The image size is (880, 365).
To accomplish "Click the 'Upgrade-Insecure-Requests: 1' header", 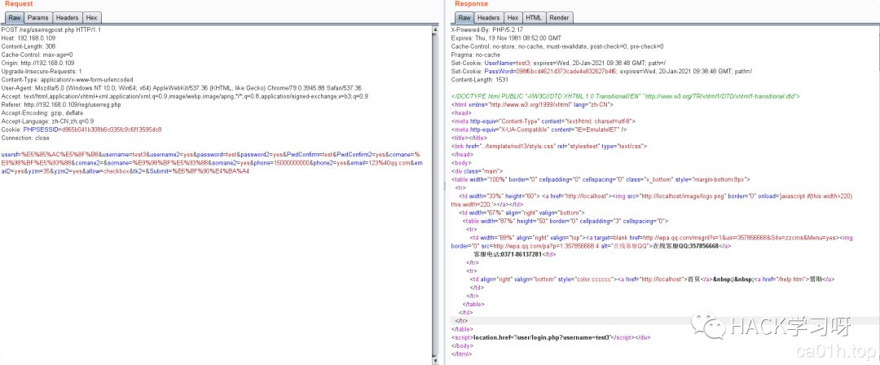I will click(42, 72).
